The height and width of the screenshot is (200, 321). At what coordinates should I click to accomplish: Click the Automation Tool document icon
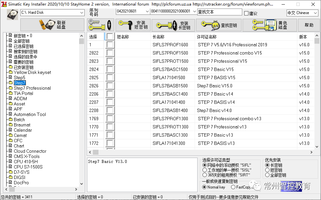(11, 114)
